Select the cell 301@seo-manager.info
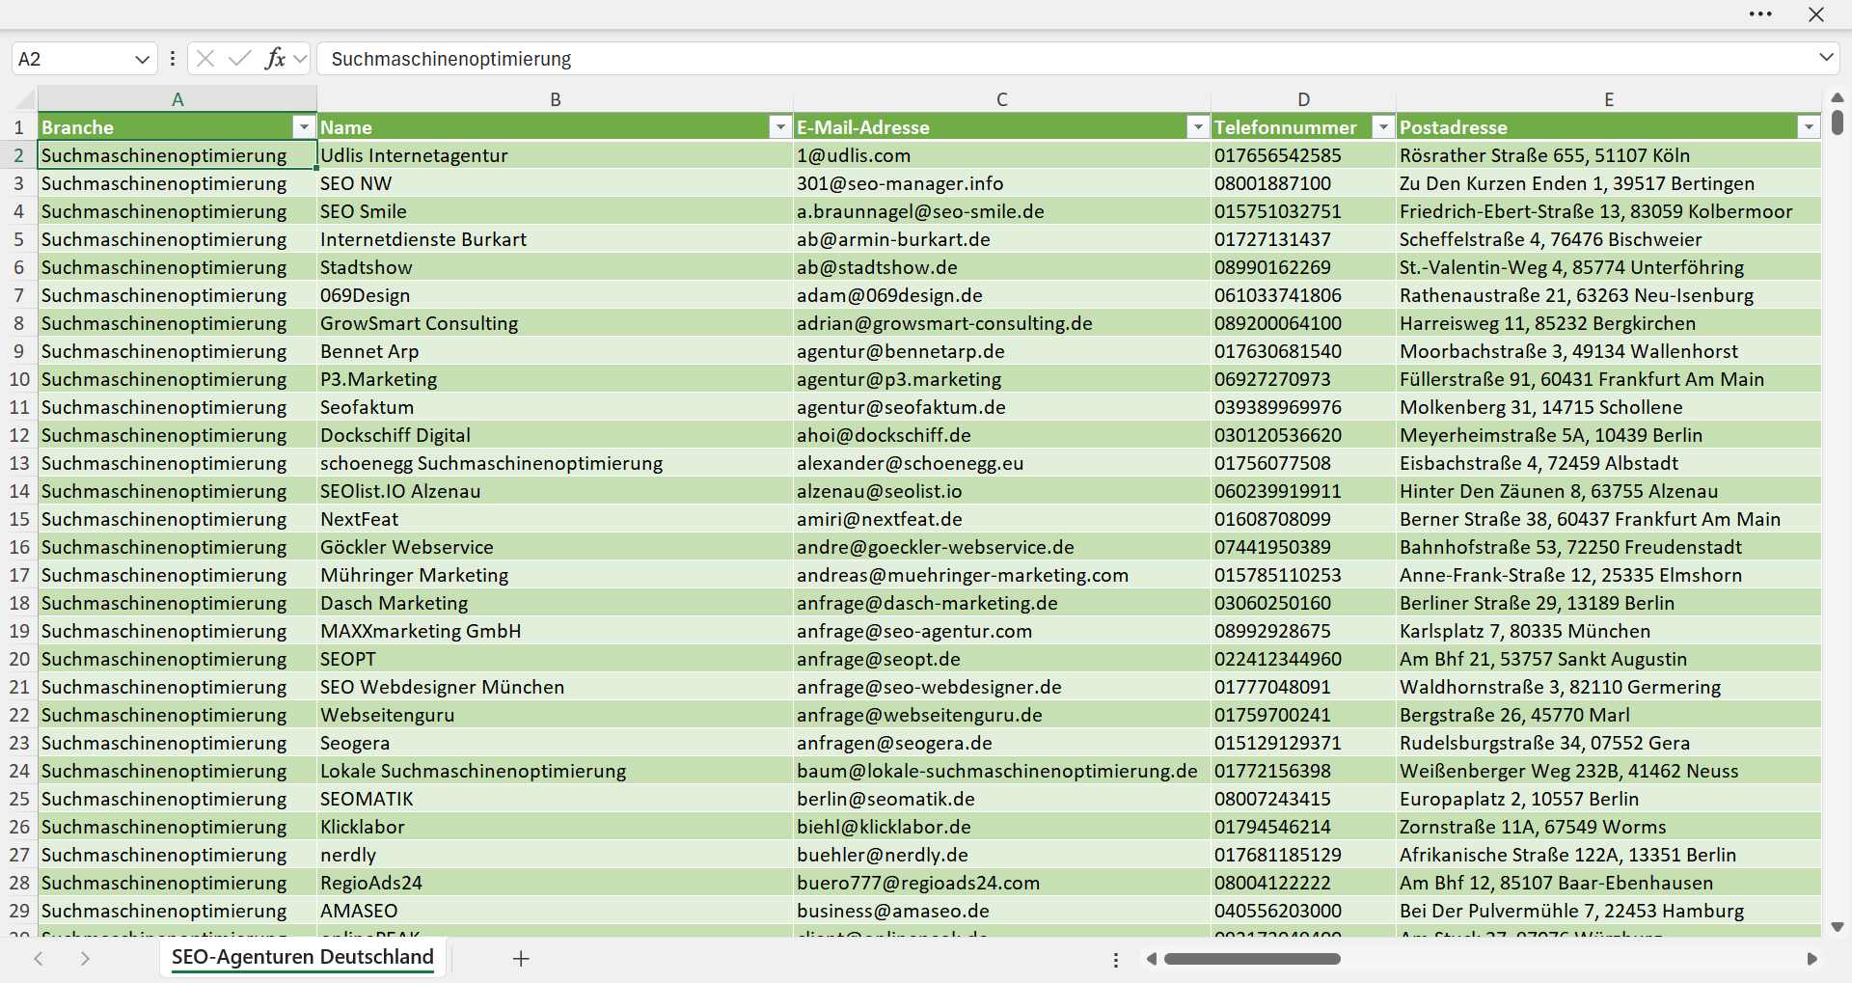The height and width of the screenshot is (983, 1852). pos(1002,183)
